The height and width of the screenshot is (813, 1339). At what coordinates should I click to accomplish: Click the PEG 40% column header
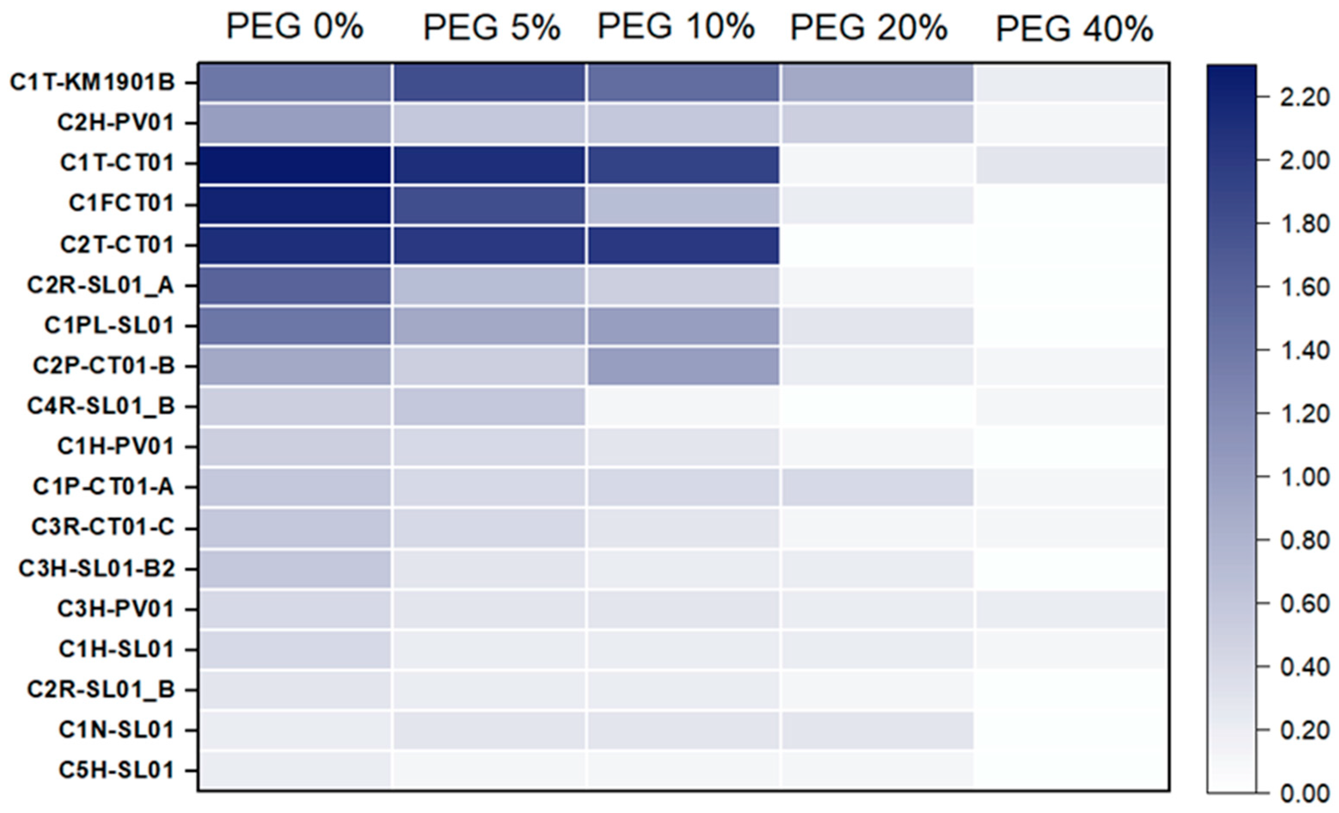(x=1074, y=28)
